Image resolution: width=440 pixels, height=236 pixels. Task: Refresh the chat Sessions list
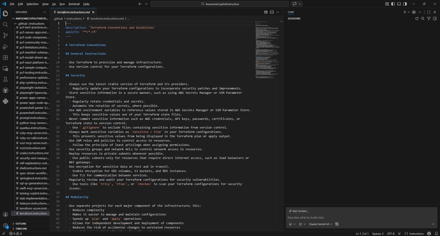point(417,18)
